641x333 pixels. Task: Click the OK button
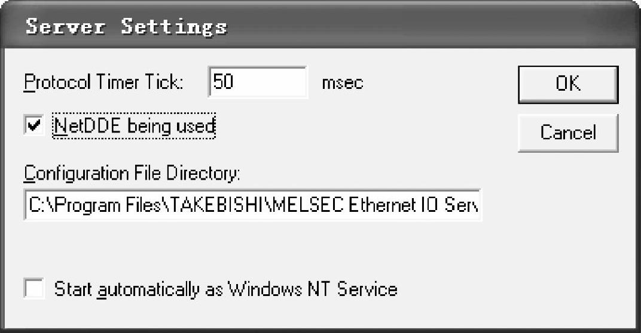(567, 84)
